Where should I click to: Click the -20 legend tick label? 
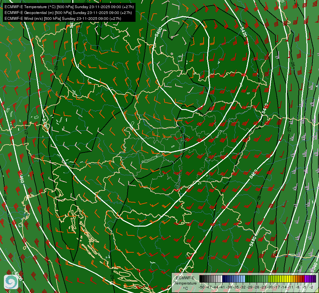[270, 287]
